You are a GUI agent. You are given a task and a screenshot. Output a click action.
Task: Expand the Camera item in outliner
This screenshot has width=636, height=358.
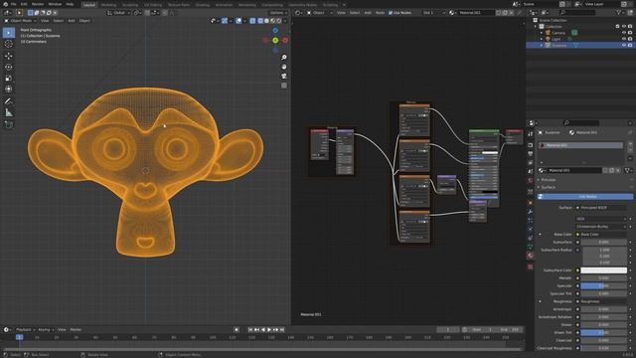click(541, 33)
